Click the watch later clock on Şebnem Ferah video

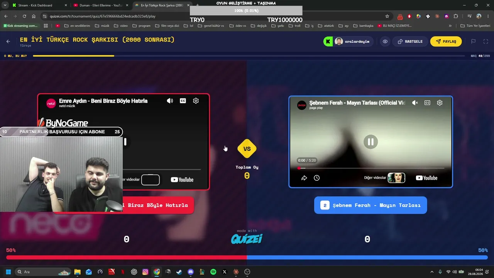316,178
